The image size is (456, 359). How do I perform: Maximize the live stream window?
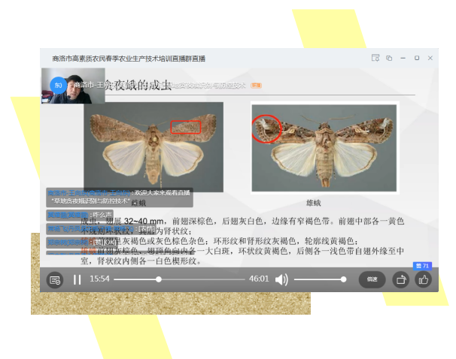tap(417, 58)
